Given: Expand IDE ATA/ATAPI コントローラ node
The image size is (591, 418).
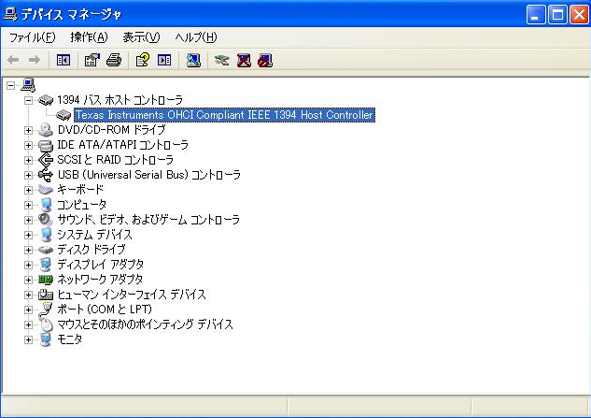Looking at the screenshot, I should tap(28, 145).
